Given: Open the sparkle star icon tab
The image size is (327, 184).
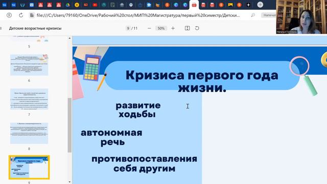Looking at the screenshot, I should tap(248, 5).
